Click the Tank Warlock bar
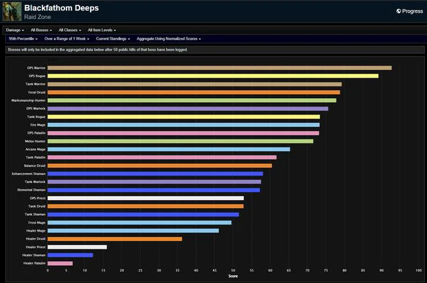Image resolution: width=427 pixels, height=283 pixels. coord(154,182)
